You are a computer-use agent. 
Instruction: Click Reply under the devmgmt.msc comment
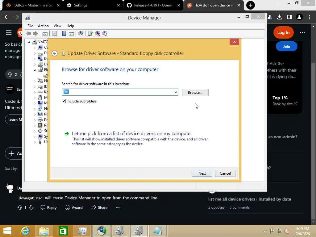tap(48, 208)
